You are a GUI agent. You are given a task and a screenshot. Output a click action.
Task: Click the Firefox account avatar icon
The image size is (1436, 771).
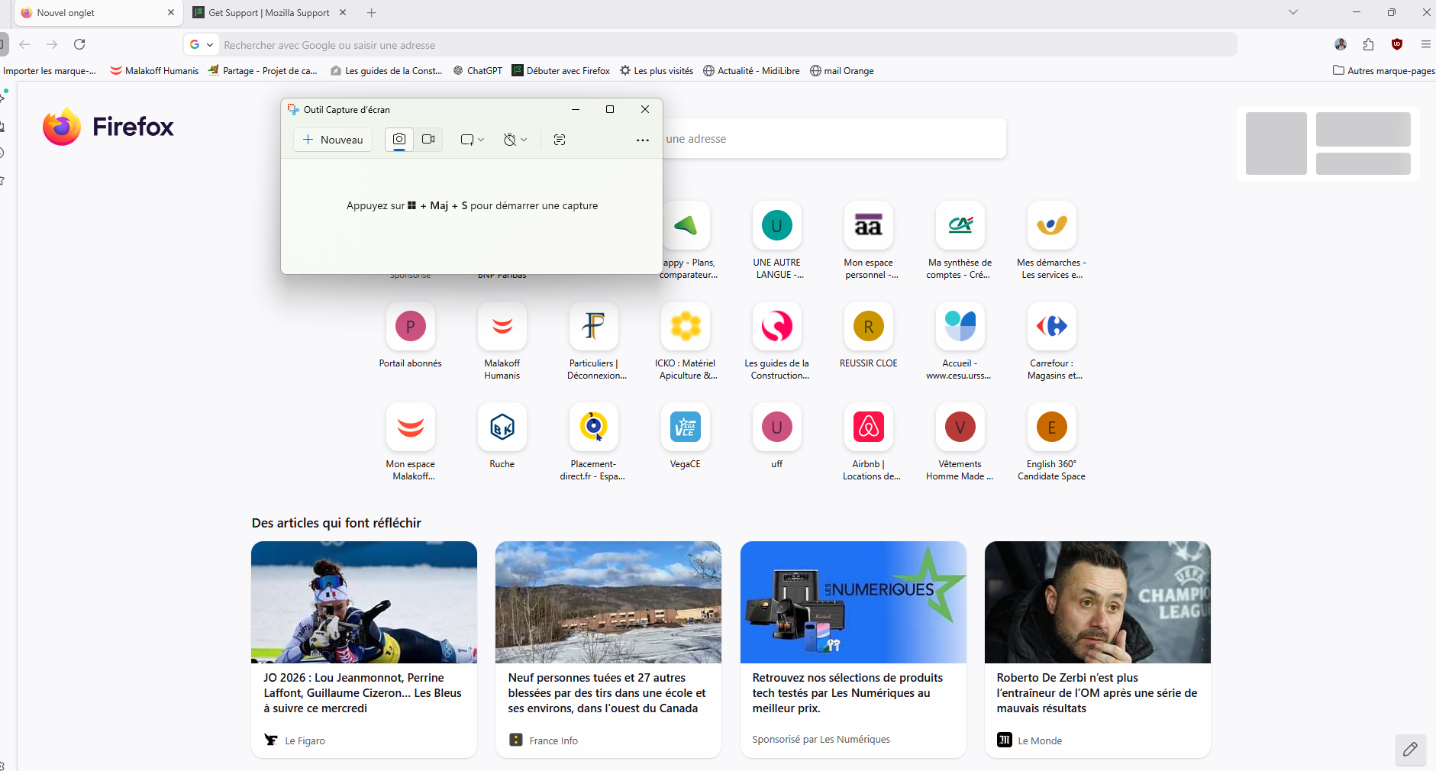pos(1340,44)
